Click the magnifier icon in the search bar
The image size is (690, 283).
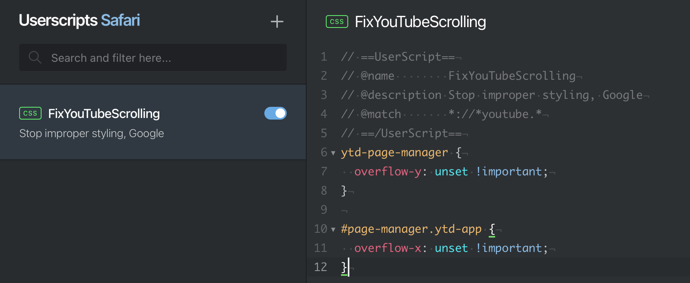35,57
